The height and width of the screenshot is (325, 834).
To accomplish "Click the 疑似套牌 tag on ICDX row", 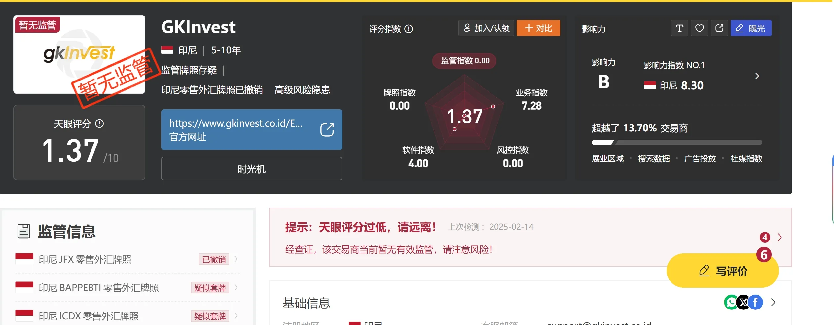I will point(210,316).
